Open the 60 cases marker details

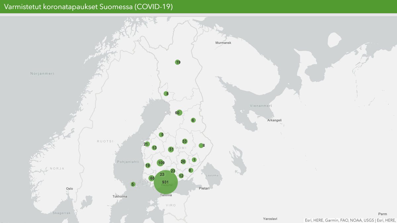[179, 113]
